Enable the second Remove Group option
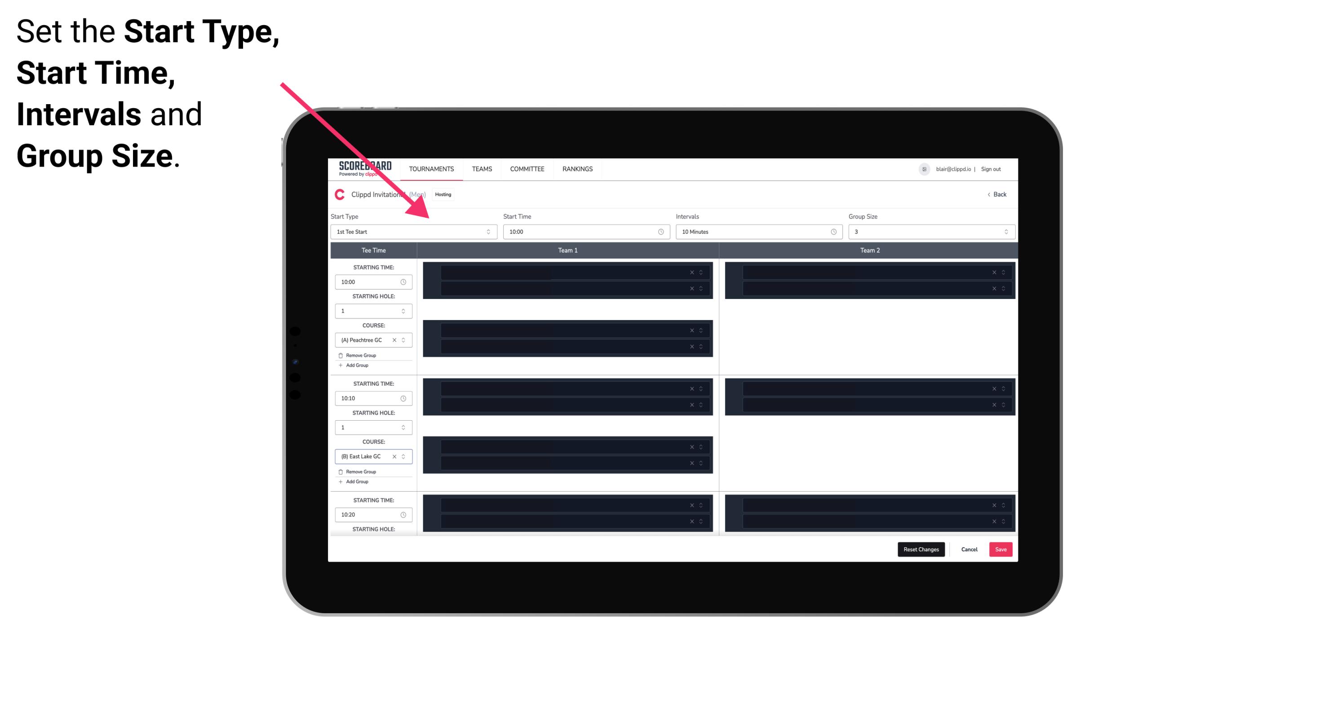 pyautogui.click(x=360, y=470)
